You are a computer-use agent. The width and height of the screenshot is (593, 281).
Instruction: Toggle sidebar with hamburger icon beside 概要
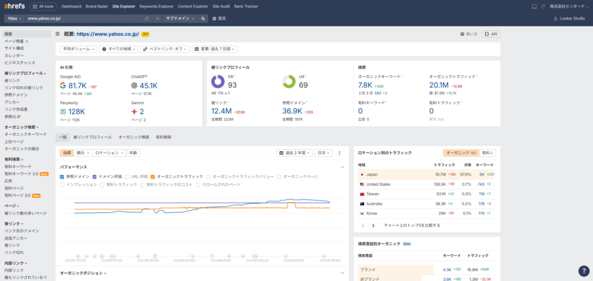[x=57, y=34]
